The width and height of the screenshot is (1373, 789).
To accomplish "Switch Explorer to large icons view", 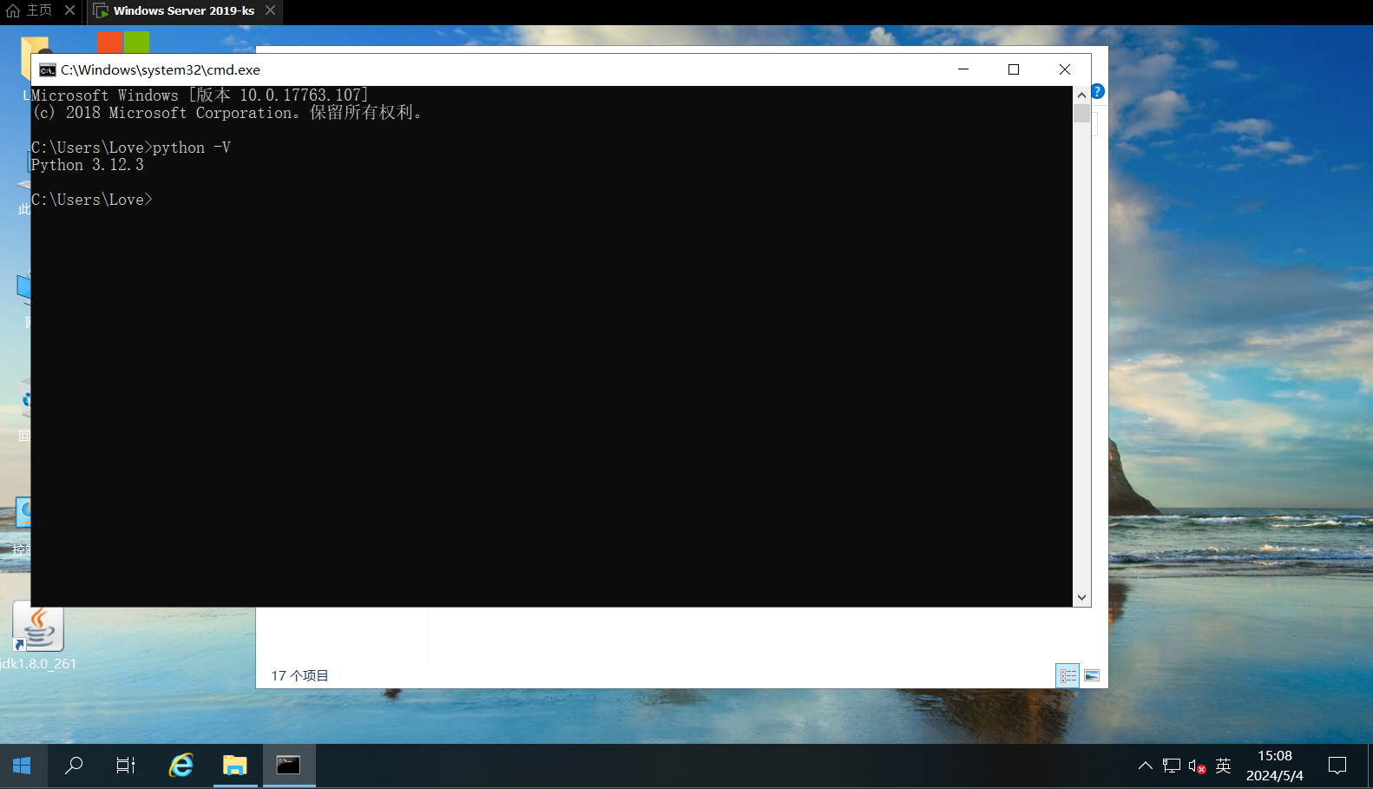I will click(1092, 675).
